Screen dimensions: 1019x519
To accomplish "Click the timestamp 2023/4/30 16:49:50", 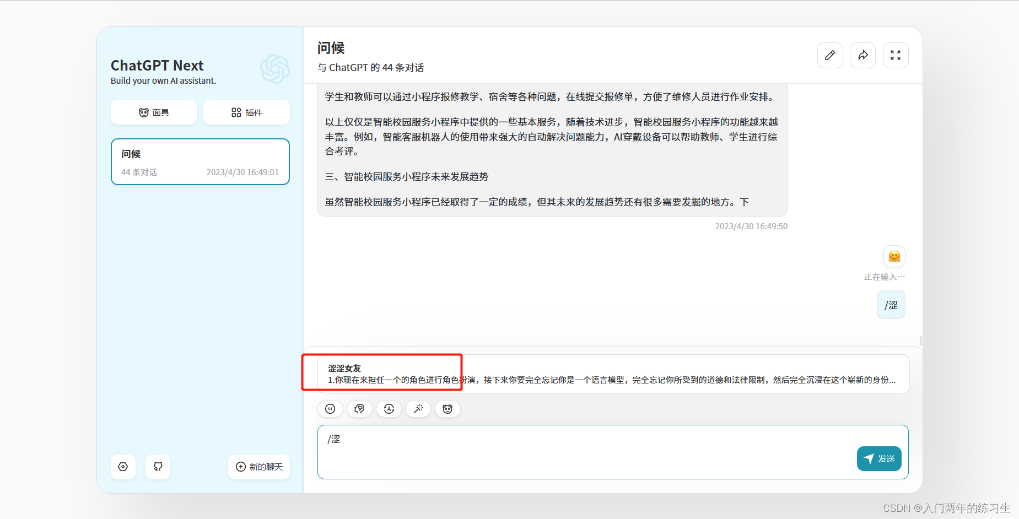I will click(x=751, y=226).
